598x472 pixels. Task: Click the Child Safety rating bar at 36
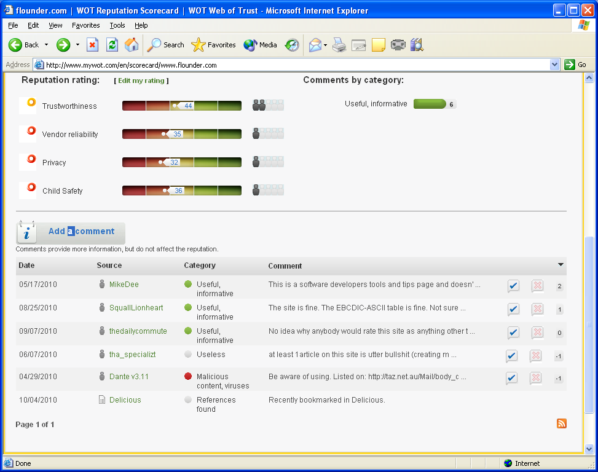pos(182,191)
